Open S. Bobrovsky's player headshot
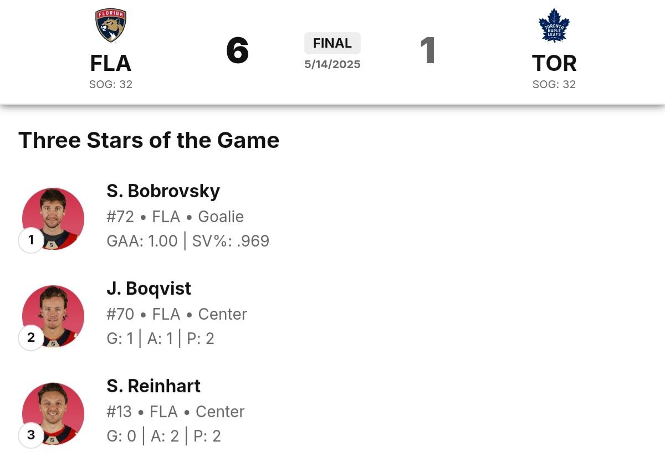The height and width of the screenshot is (457, 665). 53,219
